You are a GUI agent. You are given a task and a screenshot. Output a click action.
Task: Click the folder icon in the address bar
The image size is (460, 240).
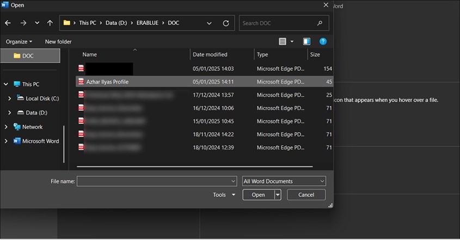coord(67,23)
